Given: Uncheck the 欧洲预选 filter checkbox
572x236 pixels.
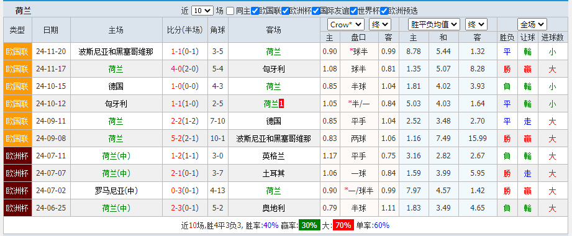Looking at the screenshot, I should click(384, 11).
